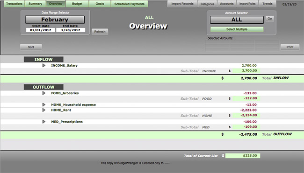304x173 pixels.
Task: Expand the HOME_Rent disclosure triangle
Action: tap(44, 110)
